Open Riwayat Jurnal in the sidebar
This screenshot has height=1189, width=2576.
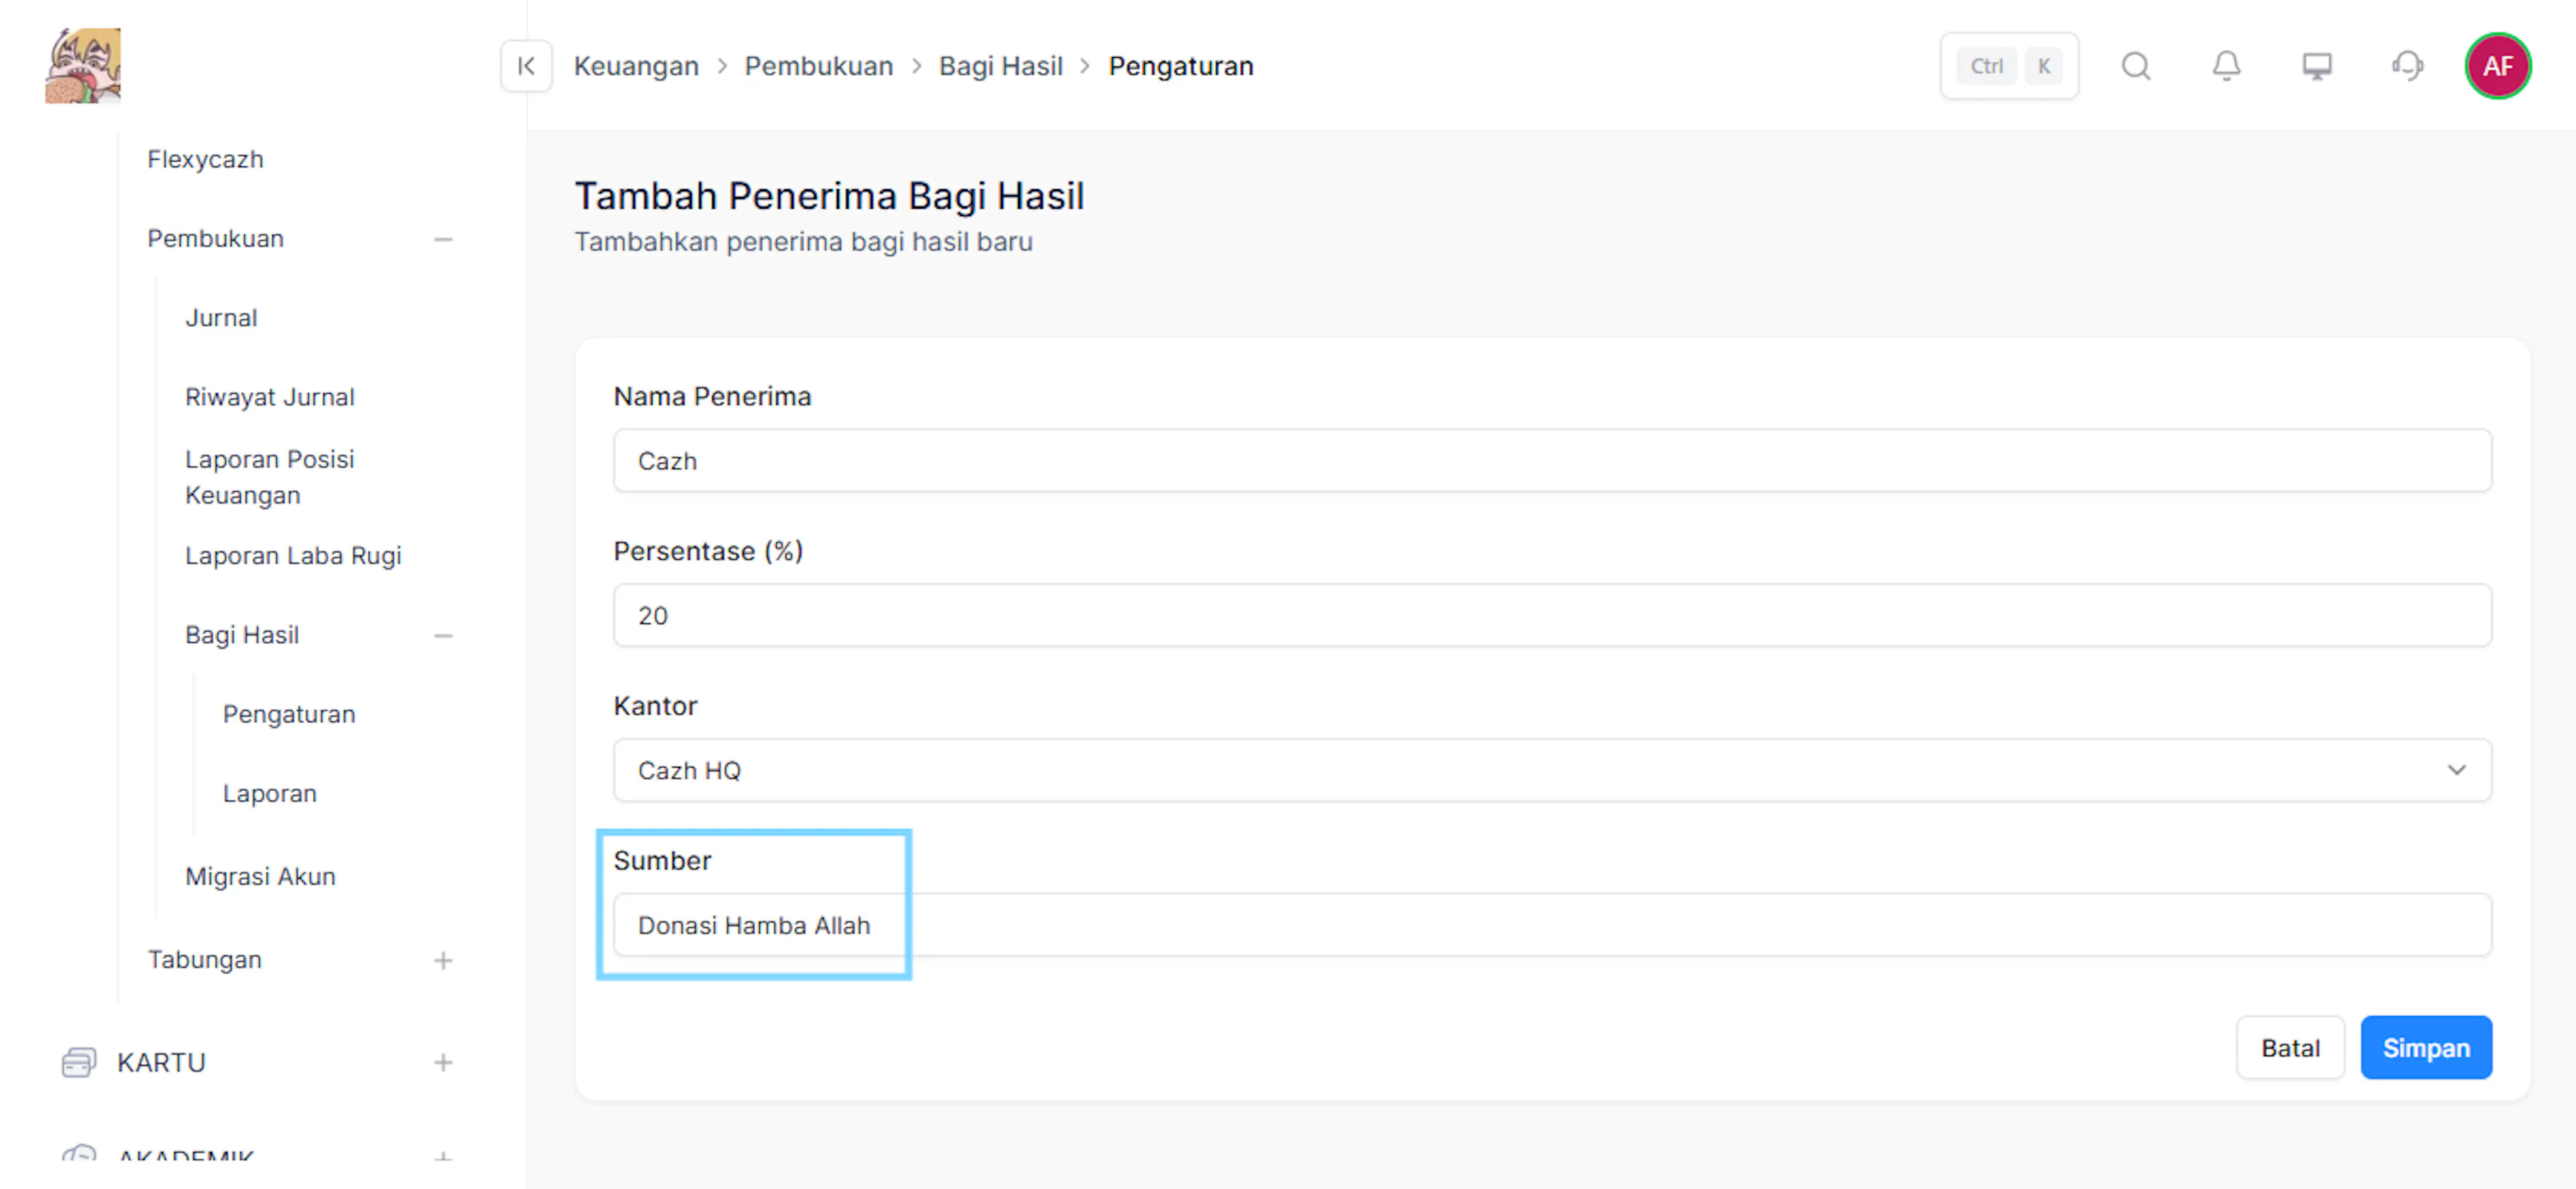click(x=270, y=397)
